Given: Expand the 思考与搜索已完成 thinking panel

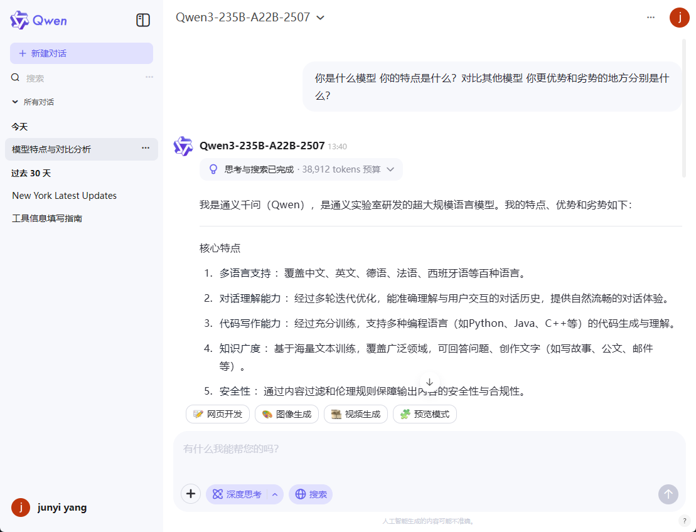Looking at the screenshot, I should [301, 169].
